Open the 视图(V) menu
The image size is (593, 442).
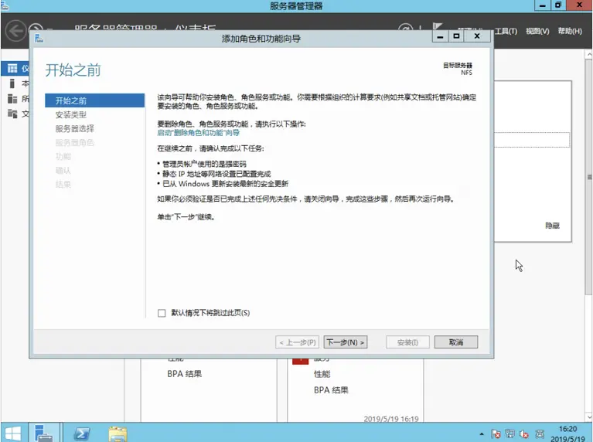click(537, 31)
